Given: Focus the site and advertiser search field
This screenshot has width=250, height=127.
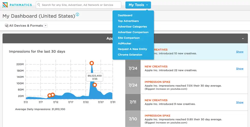Looking at the screenshot, I should pos(78,5).
